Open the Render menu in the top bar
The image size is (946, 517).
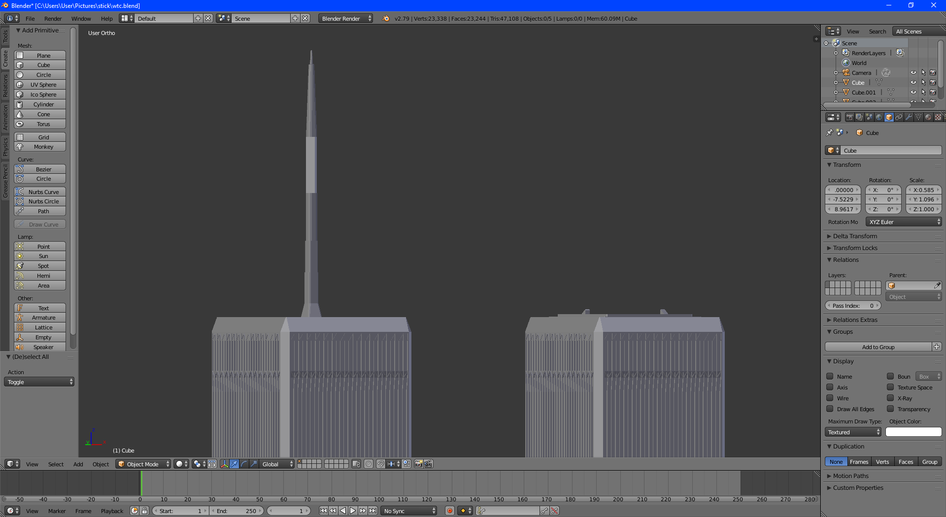53,19
